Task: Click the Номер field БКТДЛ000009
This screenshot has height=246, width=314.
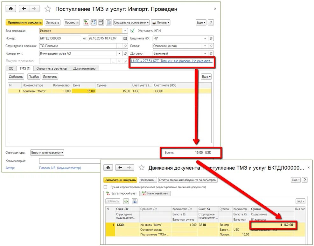Action: tap(60, 38)
